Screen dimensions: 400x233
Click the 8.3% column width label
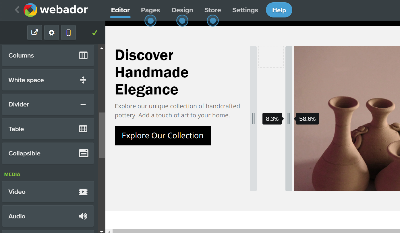pyautogui.click(x=272, y=119)
